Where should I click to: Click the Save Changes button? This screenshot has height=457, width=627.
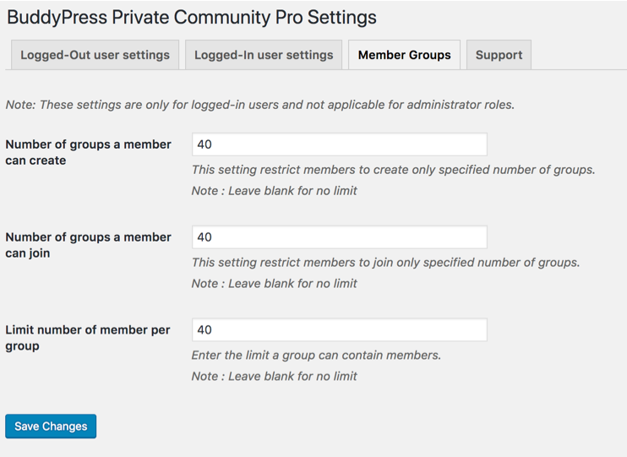click(51, 427)
